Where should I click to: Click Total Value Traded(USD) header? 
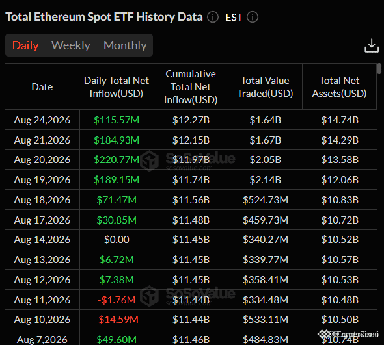[x=265, y=87]
